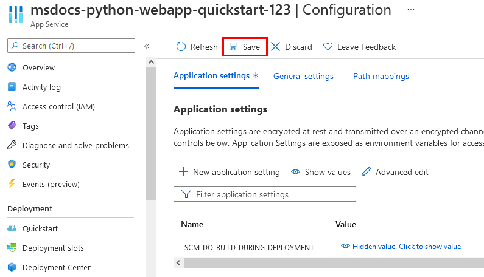This screenshot has width=484, height=277.
Task: Switch to the General settings tab
Action: [x=303, y=76]
